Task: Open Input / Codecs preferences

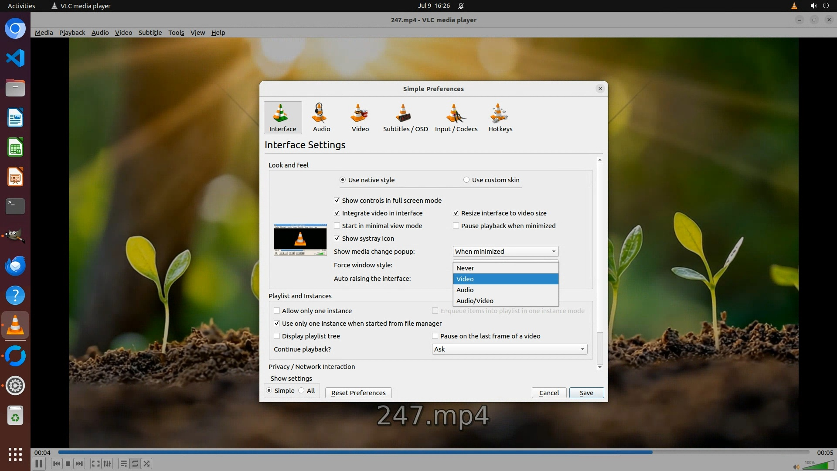Action: click(456, 118)
